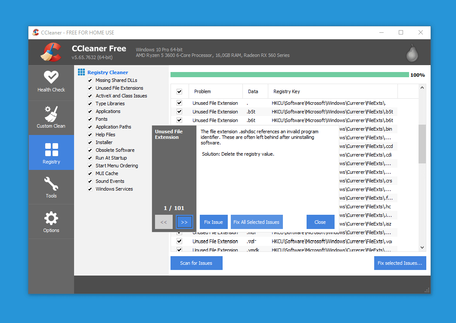This screenshot has width=456, height=323.
Task: Select the registry key ending \.ccd
Action: [366, 146]
